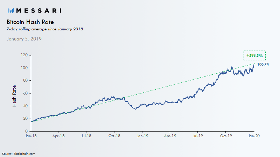Click the Source: Blockchain.com text
The image size is (280, 157).
[19, 154]
